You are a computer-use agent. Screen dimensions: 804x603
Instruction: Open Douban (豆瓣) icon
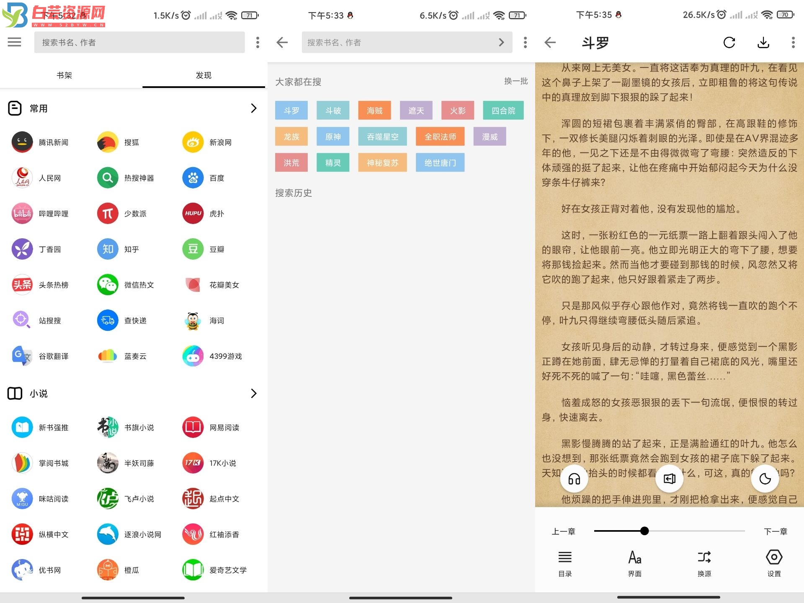pos(193,249)
